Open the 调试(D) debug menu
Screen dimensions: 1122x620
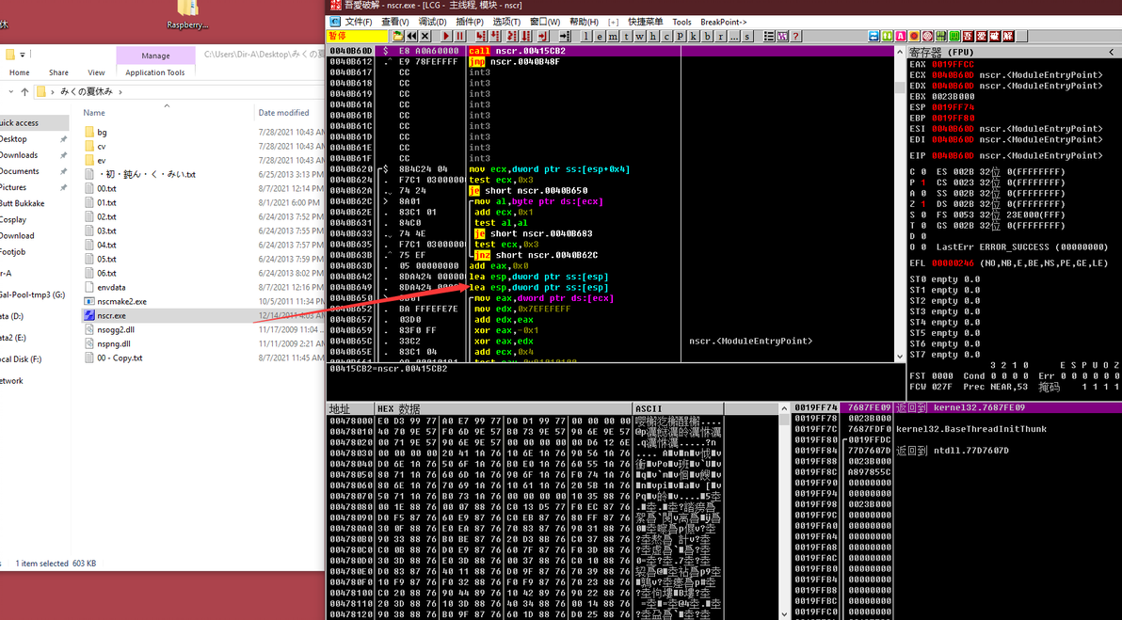click(432, 22)
